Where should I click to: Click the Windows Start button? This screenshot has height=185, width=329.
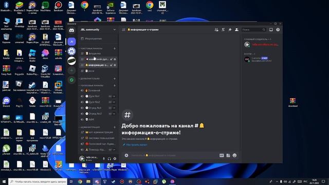[4, 181]
